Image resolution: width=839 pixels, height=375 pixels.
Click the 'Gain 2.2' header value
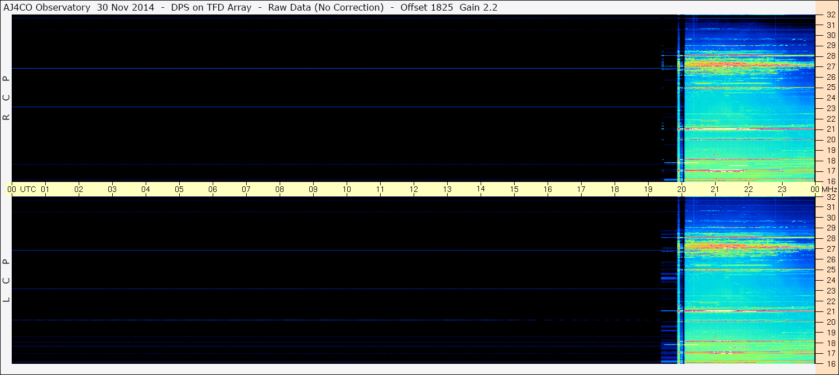point(478,7)
